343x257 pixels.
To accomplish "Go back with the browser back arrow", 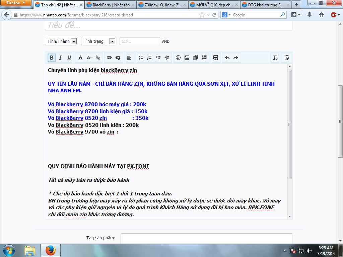I will click(x=7, y=15).
